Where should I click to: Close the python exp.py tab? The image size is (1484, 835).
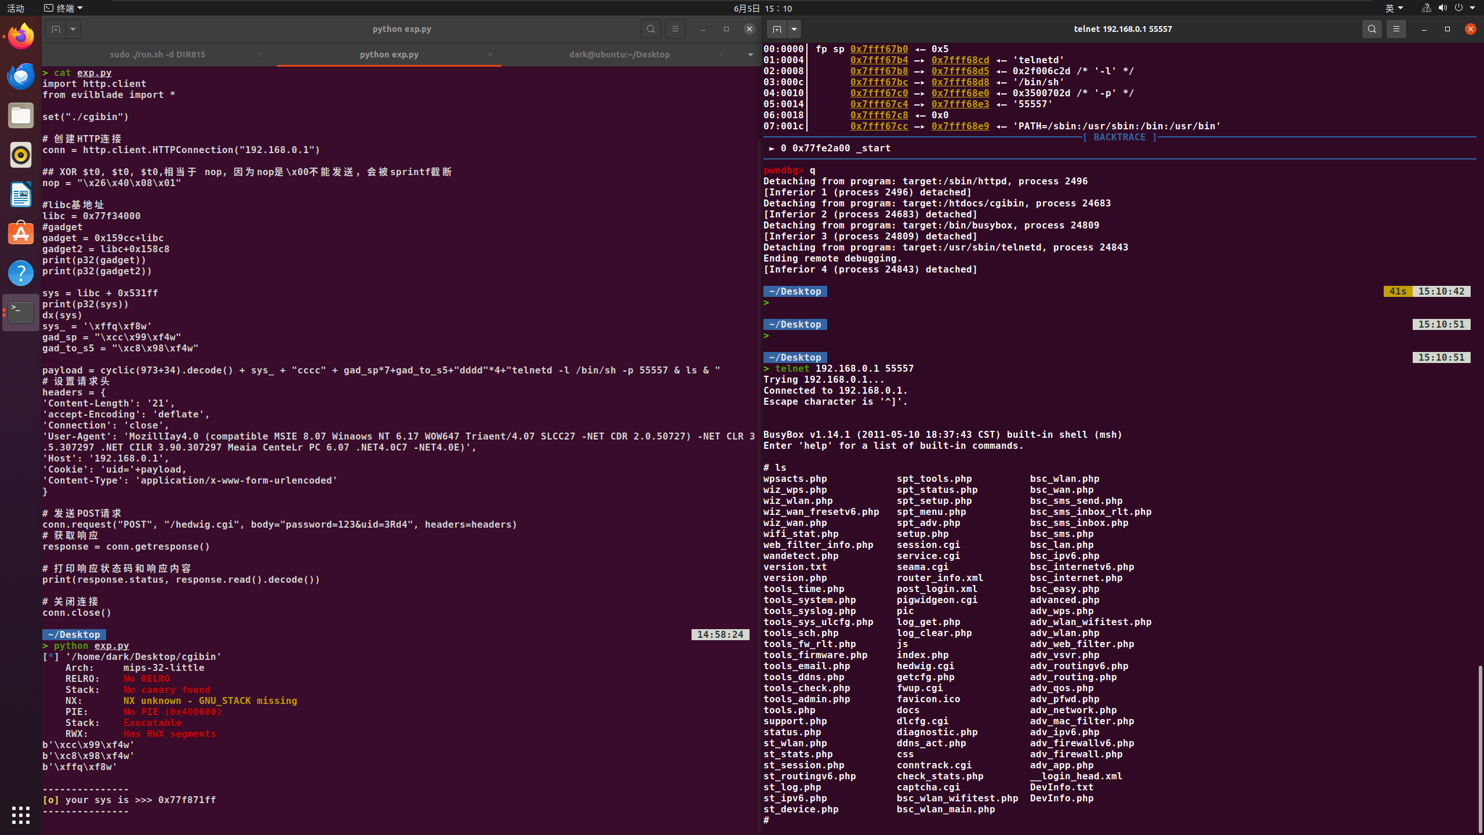point(490,55)
